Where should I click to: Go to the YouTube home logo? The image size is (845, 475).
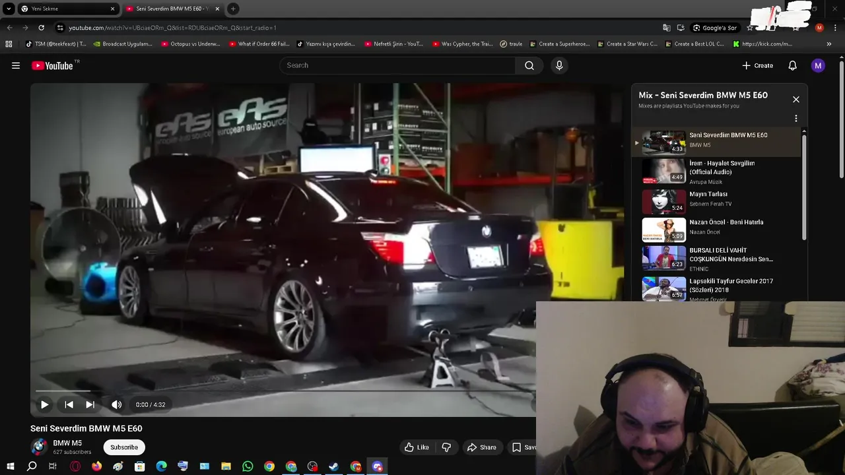[x=52, y=65]
